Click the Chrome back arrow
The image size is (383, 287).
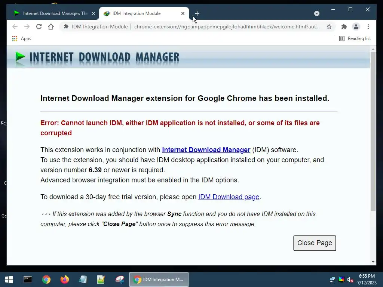click(x=15, y=27)
